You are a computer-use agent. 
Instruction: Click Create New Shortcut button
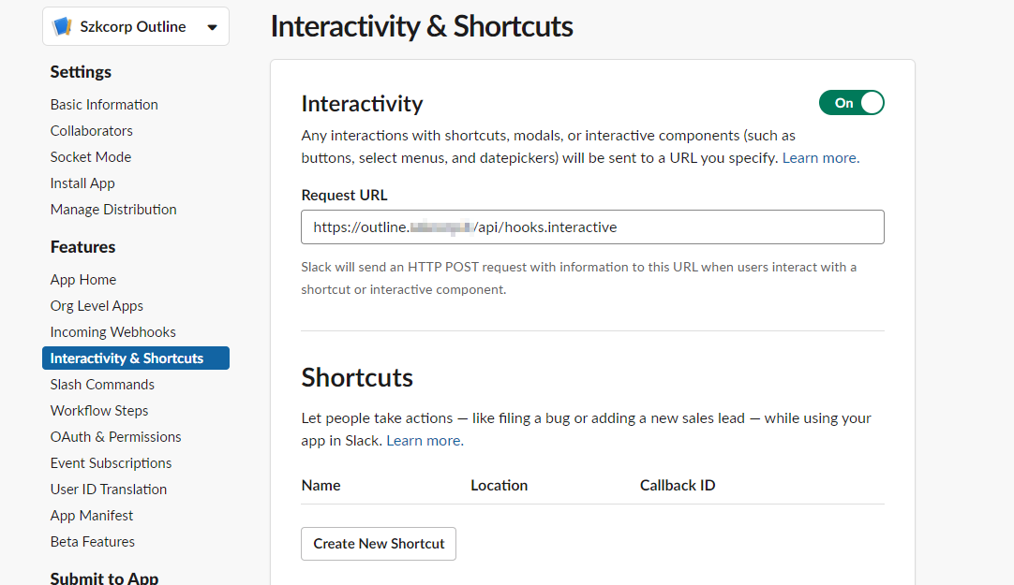pyautogui.click(x=379, y=544)
